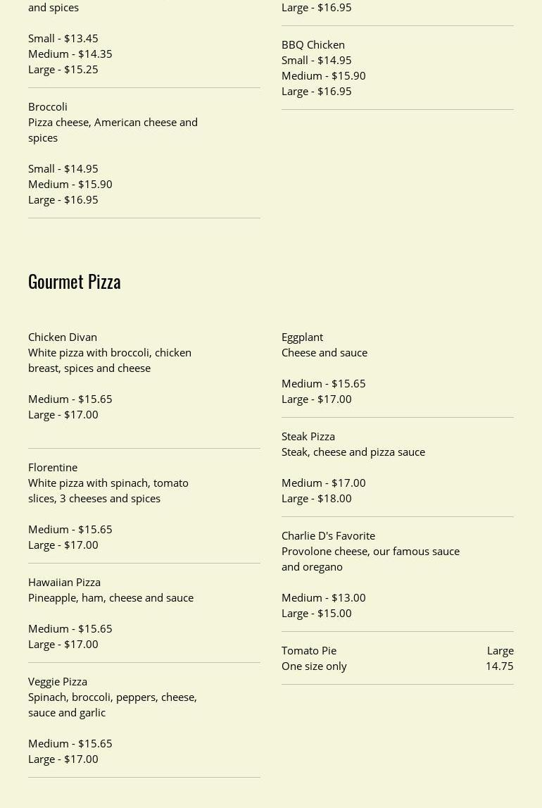Click the Broccoli Medium $15.90 price

[70, 184]
